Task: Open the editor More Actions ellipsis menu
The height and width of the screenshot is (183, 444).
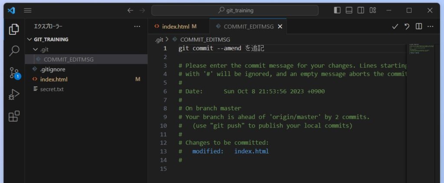Action: [x=430, y=26]
